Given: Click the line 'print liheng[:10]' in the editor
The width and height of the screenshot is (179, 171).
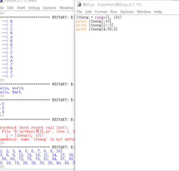Looking at the screenshot, I should pos(93,21).
